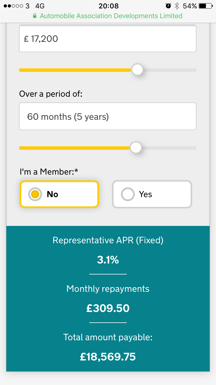Tap the 20:08 clock in status bar
The width and height of the screenshot is (216, 385).
pos(108,6)
